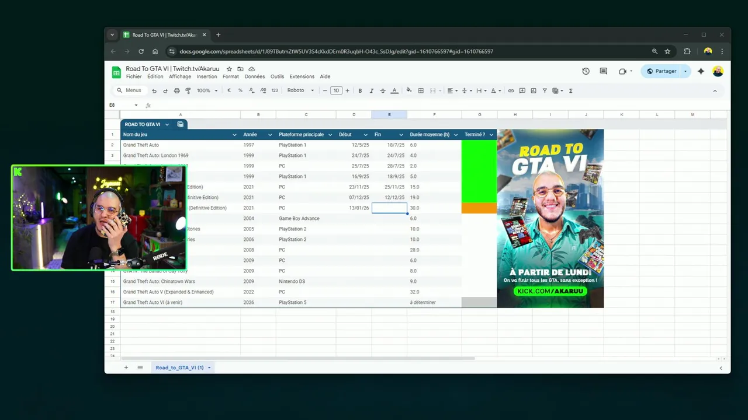Image resolution: width=748 pixels, height=420 pixels.
Task: Toggle italic formatting
Action: pos(371,90)
